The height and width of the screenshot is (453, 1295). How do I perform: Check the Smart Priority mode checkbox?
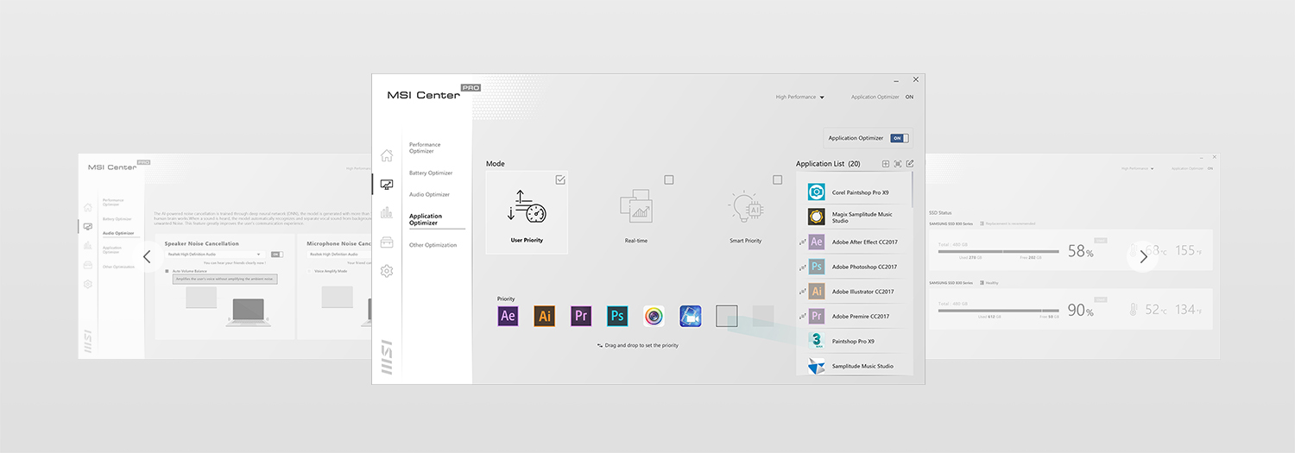click(x=777, y=179)
